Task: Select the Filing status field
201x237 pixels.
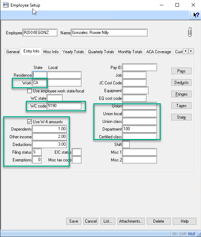Action: pos(37,152)
